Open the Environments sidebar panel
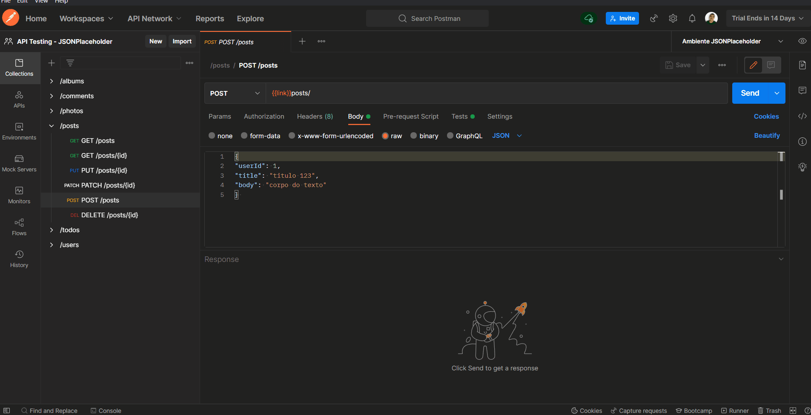Viewport: 811px width, 415px height. (x=19, y=131)
